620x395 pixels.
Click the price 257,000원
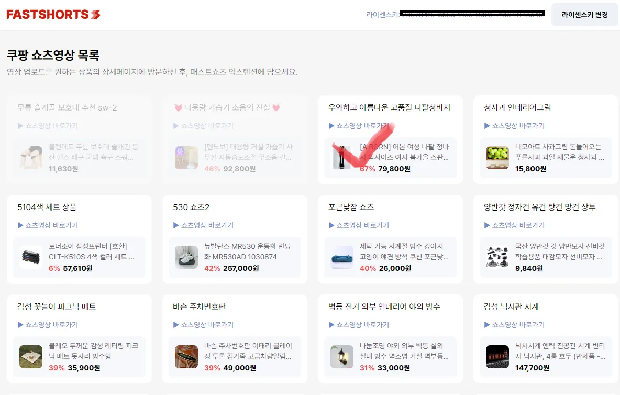click(x=241, y=268)
